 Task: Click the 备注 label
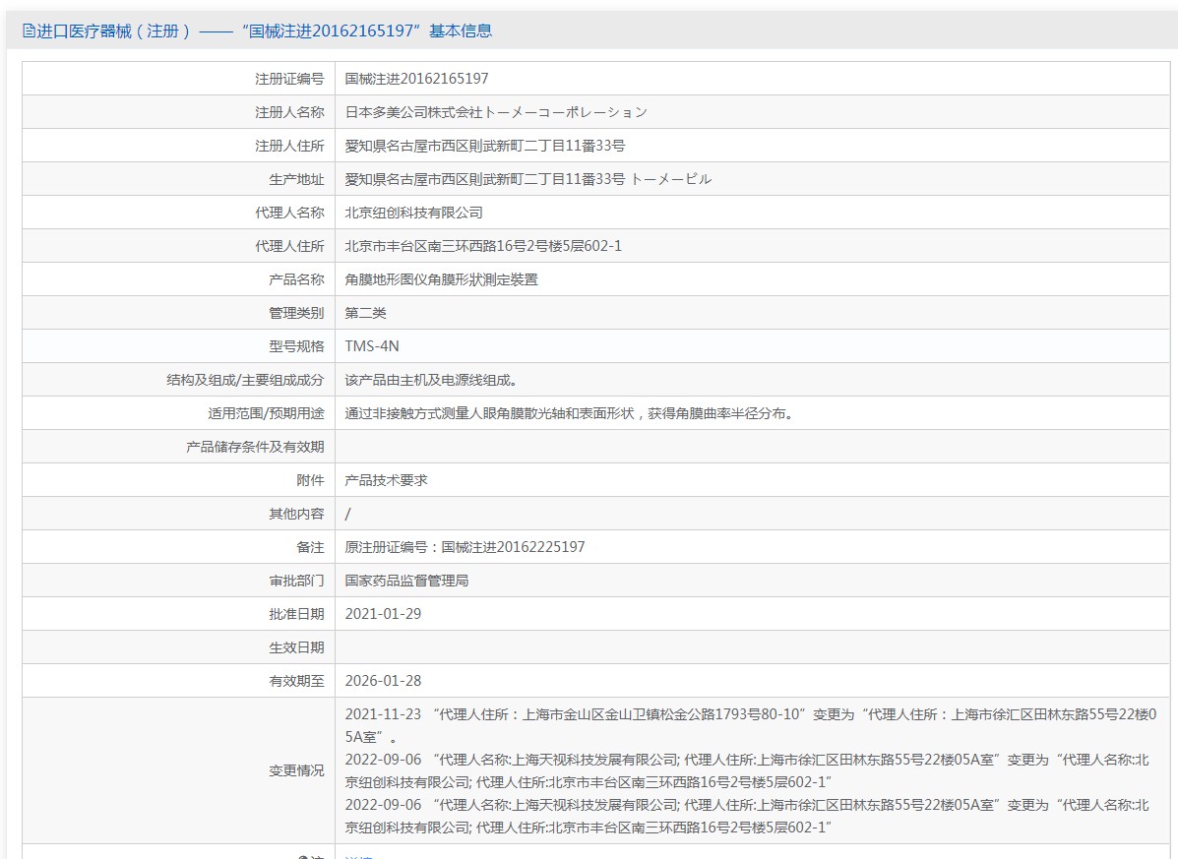click(310, 547)
